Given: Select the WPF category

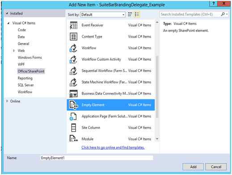Looking at the screenshot, I should pos(21,64).
